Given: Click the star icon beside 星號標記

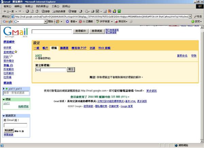Looking at the screenshot, I should tap(16, 52).
